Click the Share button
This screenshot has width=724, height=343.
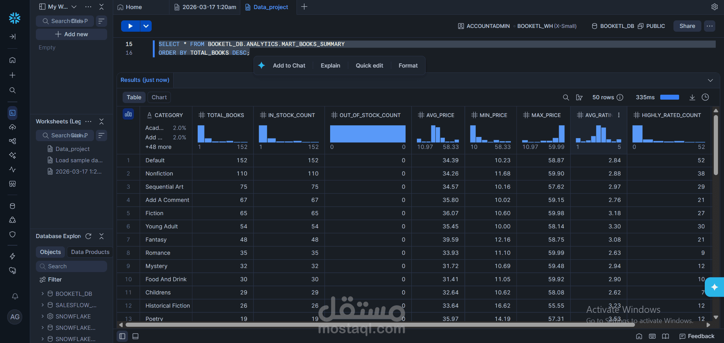tap(687, 26)
